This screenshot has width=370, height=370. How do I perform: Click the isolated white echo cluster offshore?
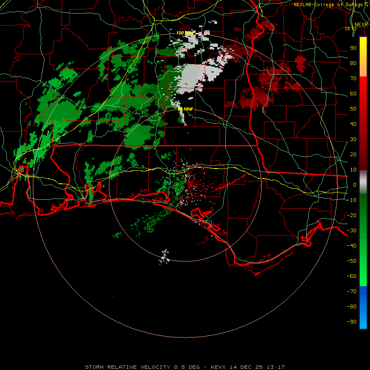[164, 257]
